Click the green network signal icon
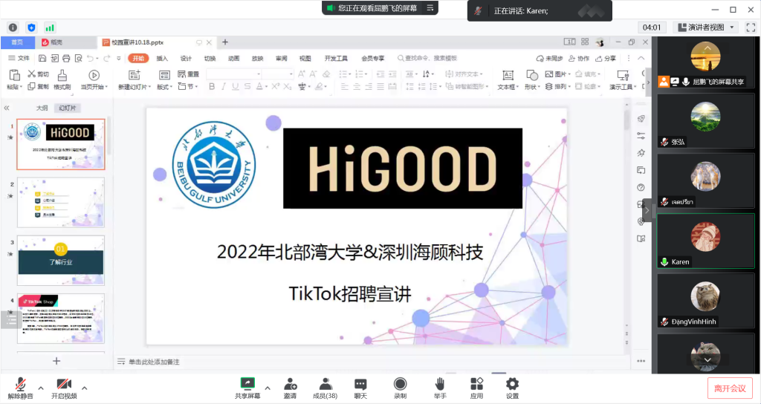The image size is (761, 404). pyautogui.click(x=50, y=27)
